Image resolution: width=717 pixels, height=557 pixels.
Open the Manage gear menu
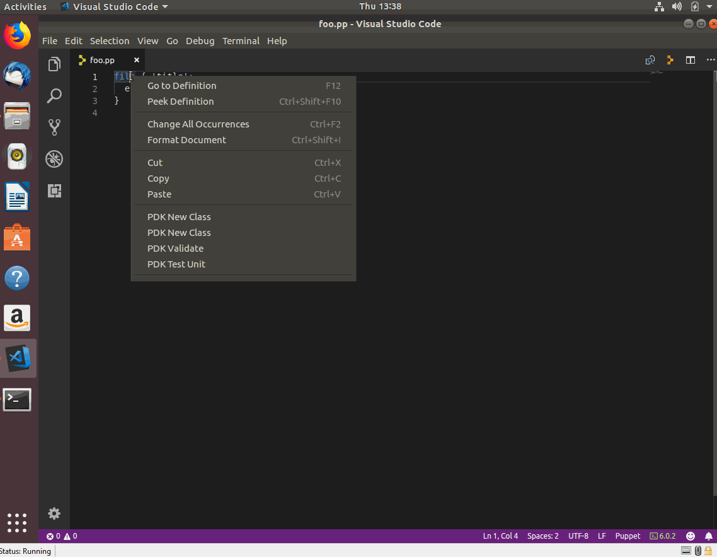[x=54, y=513]
